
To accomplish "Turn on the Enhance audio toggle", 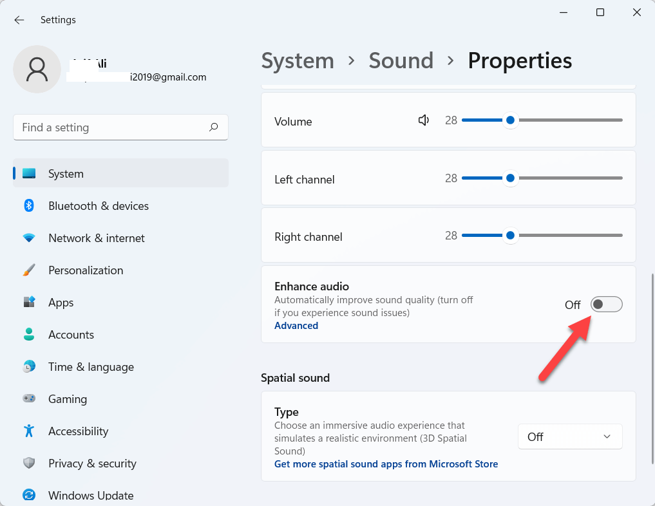I will (x=606, y=305).
